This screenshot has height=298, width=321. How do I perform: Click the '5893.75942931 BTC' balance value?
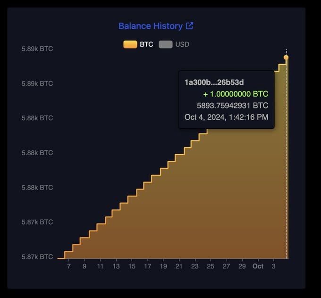[233, 106]
